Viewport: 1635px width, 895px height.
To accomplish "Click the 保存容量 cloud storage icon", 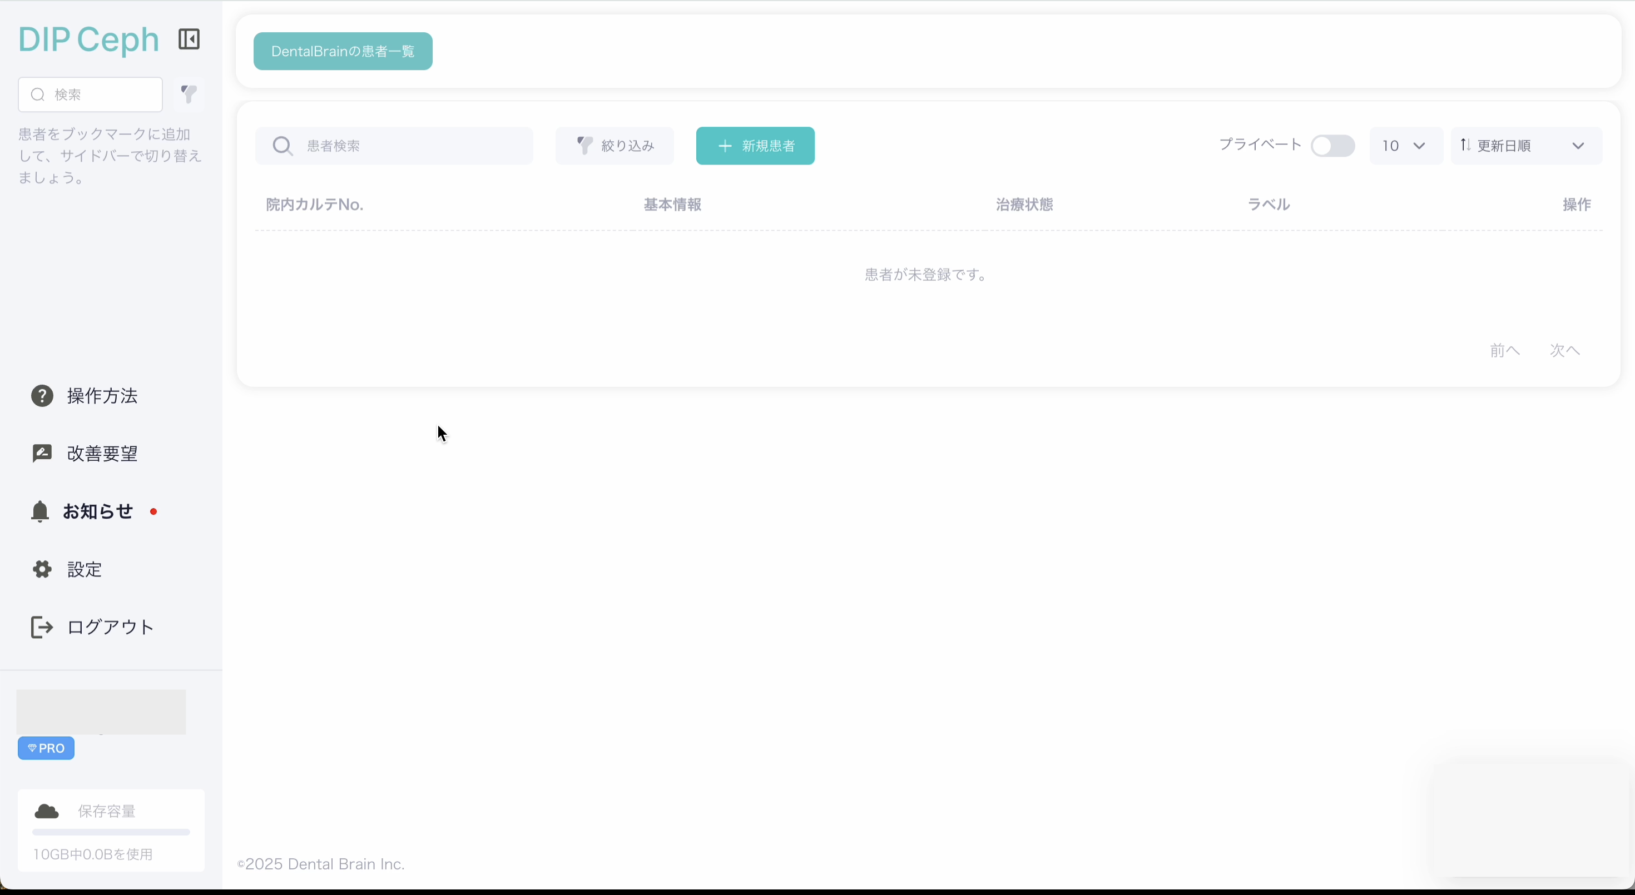I will (x=46, y=811).
